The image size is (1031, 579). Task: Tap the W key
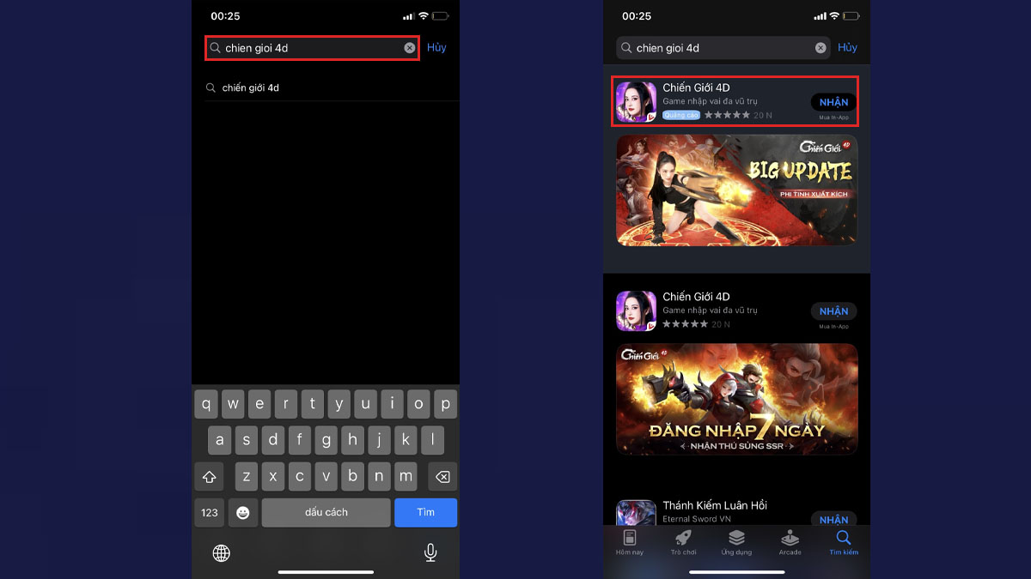coord(233,403)
